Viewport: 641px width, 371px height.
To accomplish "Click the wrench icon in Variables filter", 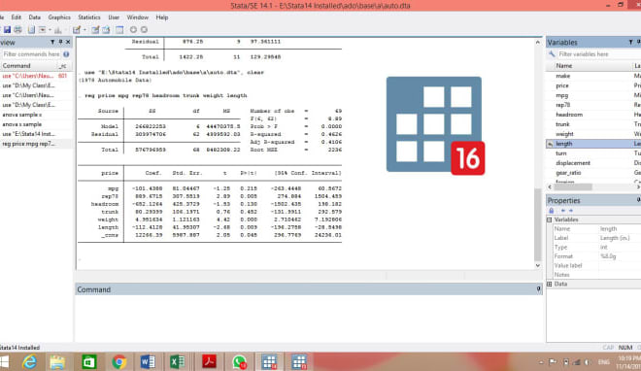I will 552,54.
